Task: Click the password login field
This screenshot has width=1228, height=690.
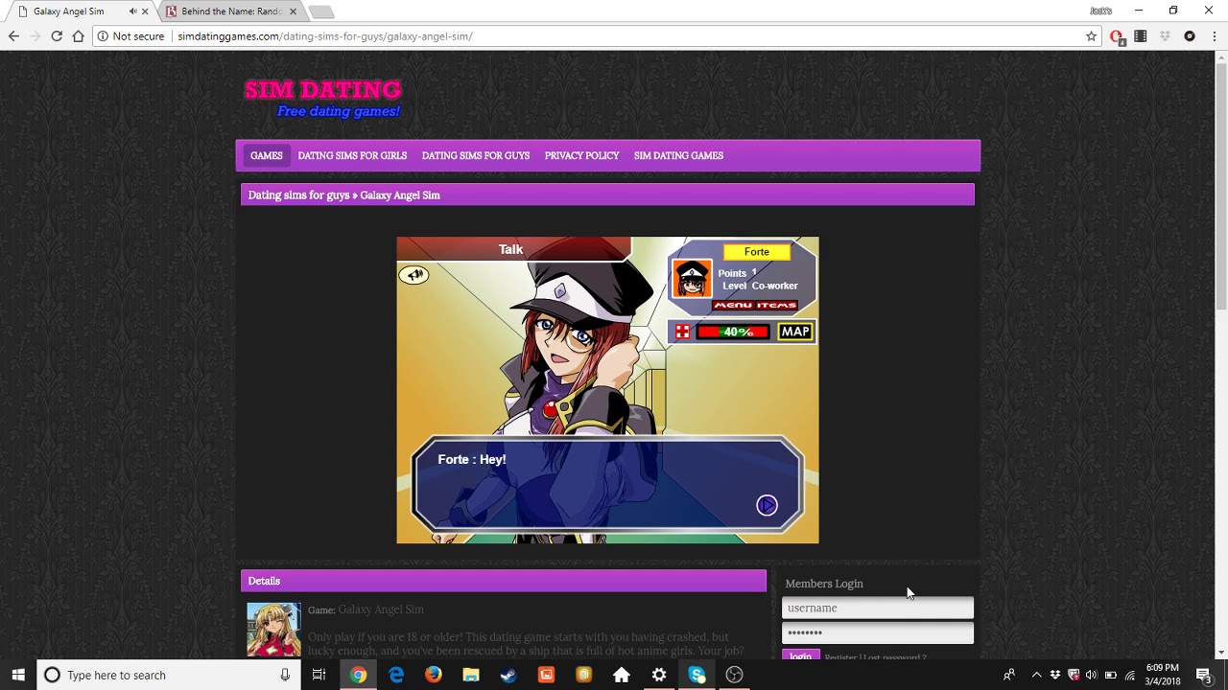Action: point(878,632)
